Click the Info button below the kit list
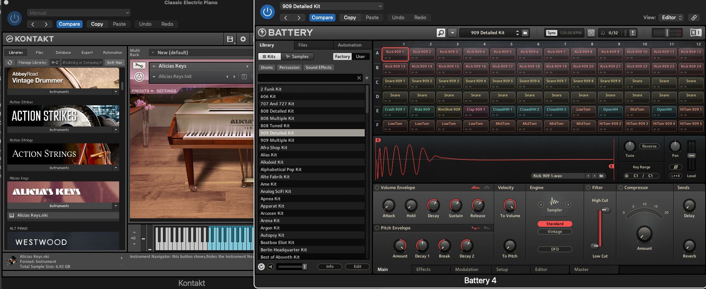Image resolution: width=706 pixels, height=289 pixels. click(330, 267)
